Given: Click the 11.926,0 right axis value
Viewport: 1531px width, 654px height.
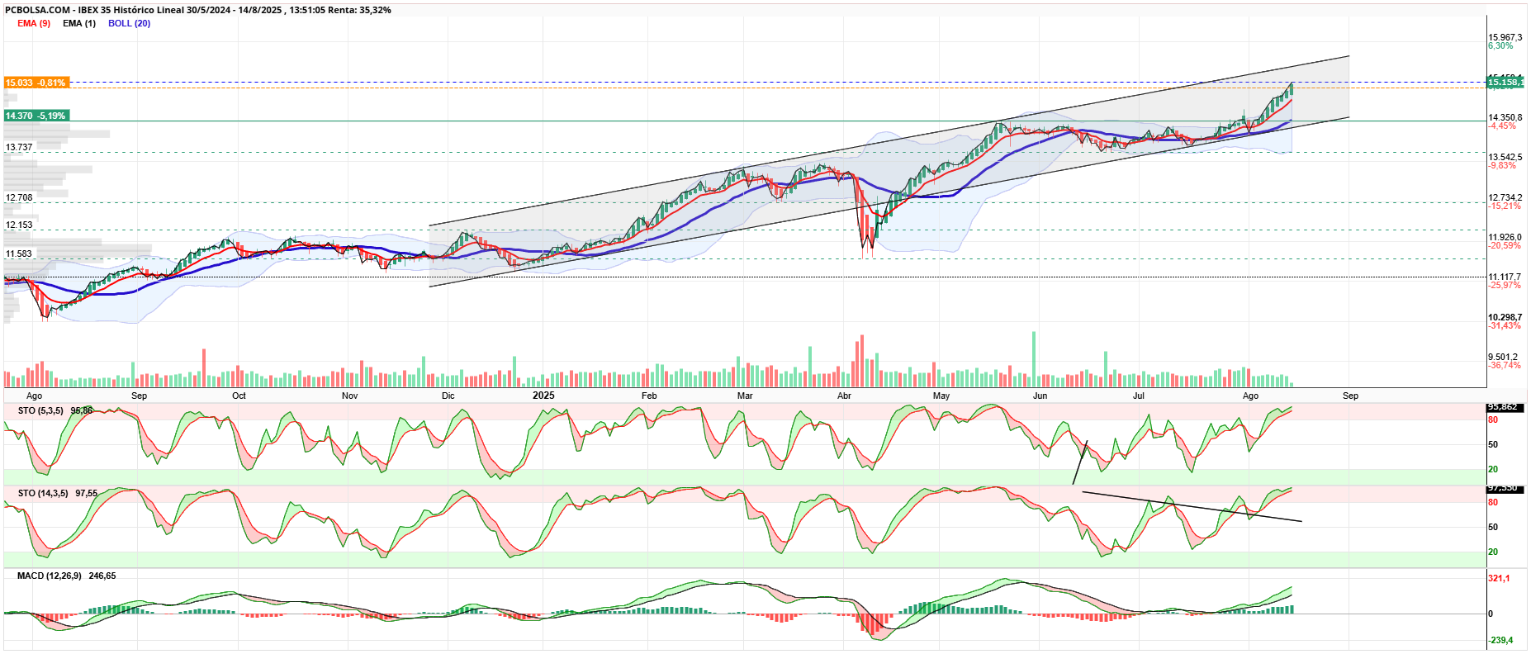Looking at the screenshot, I should tap(1505, 237).
